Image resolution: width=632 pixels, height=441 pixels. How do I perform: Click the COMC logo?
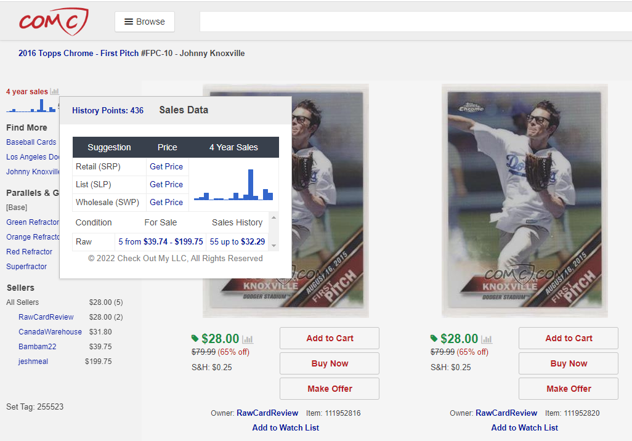pos(53,22)
